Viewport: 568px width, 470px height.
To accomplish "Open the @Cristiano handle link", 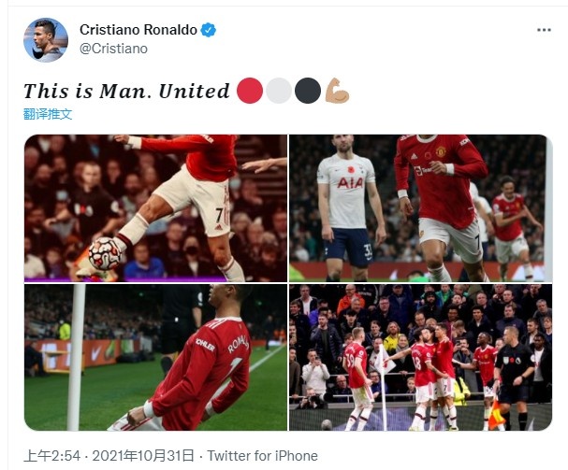I will (x=113, y=49).
